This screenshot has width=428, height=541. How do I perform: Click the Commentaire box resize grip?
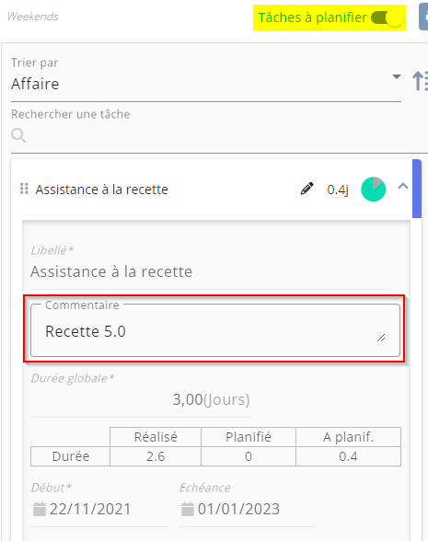click(381, 338)
